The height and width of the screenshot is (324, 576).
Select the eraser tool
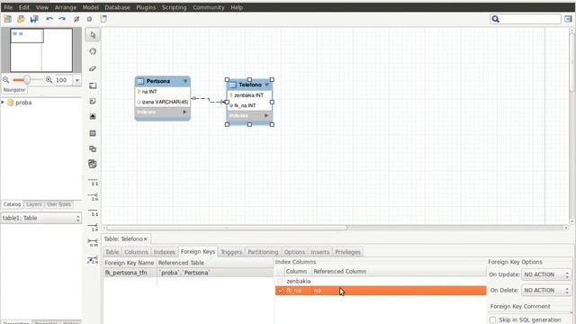click(x=93, y=68)
